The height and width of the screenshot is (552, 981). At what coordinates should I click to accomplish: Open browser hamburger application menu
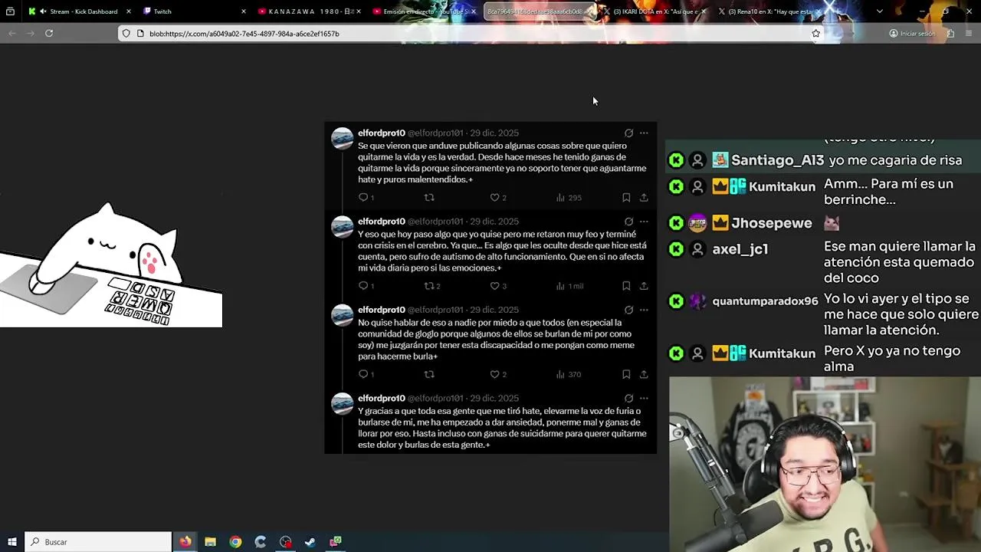click(969, 34)
